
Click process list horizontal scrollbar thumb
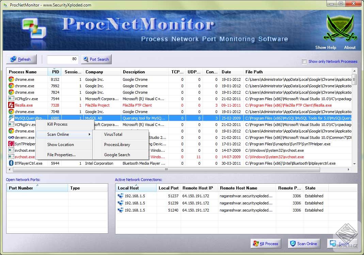166,170
